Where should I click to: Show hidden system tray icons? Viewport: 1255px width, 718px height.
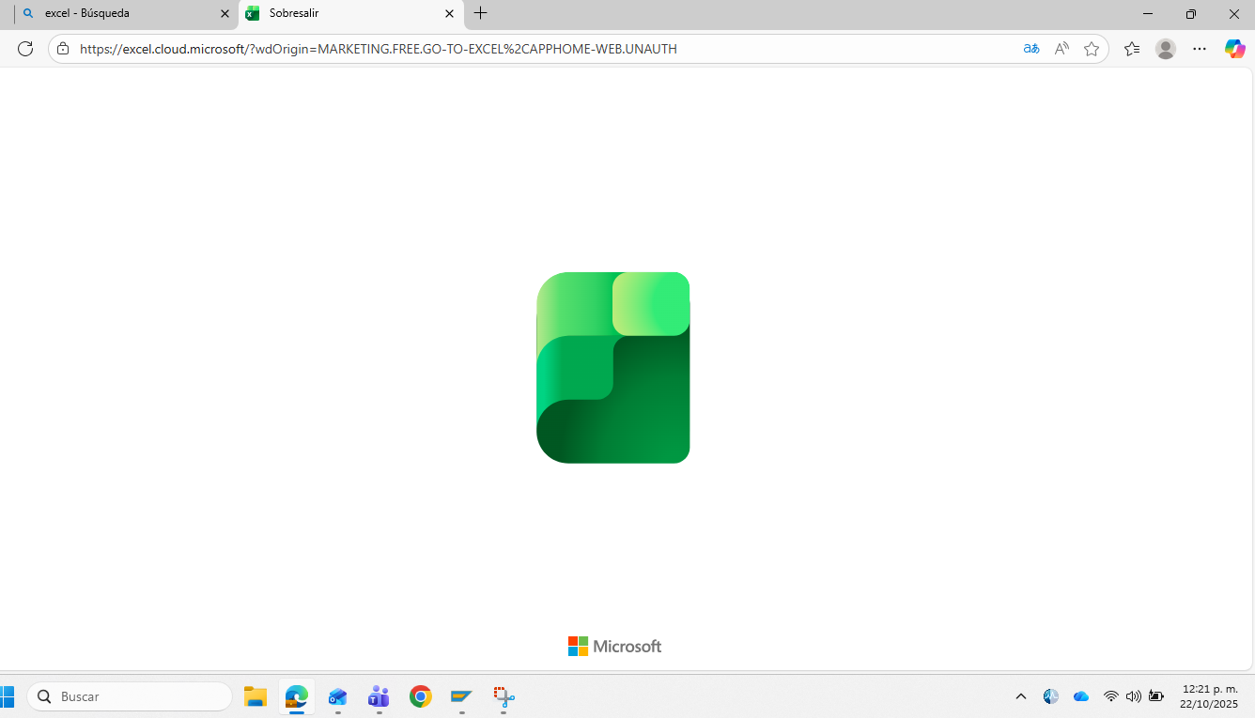[x=1021, y=696]
